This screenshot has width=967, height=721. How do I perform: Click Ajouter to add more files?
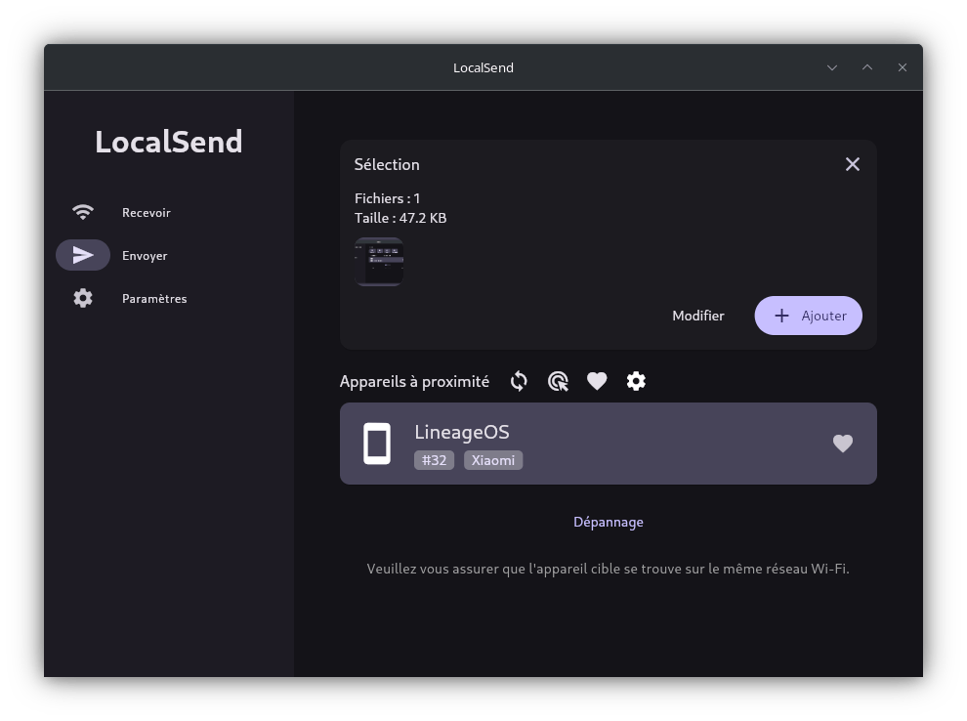808,315
